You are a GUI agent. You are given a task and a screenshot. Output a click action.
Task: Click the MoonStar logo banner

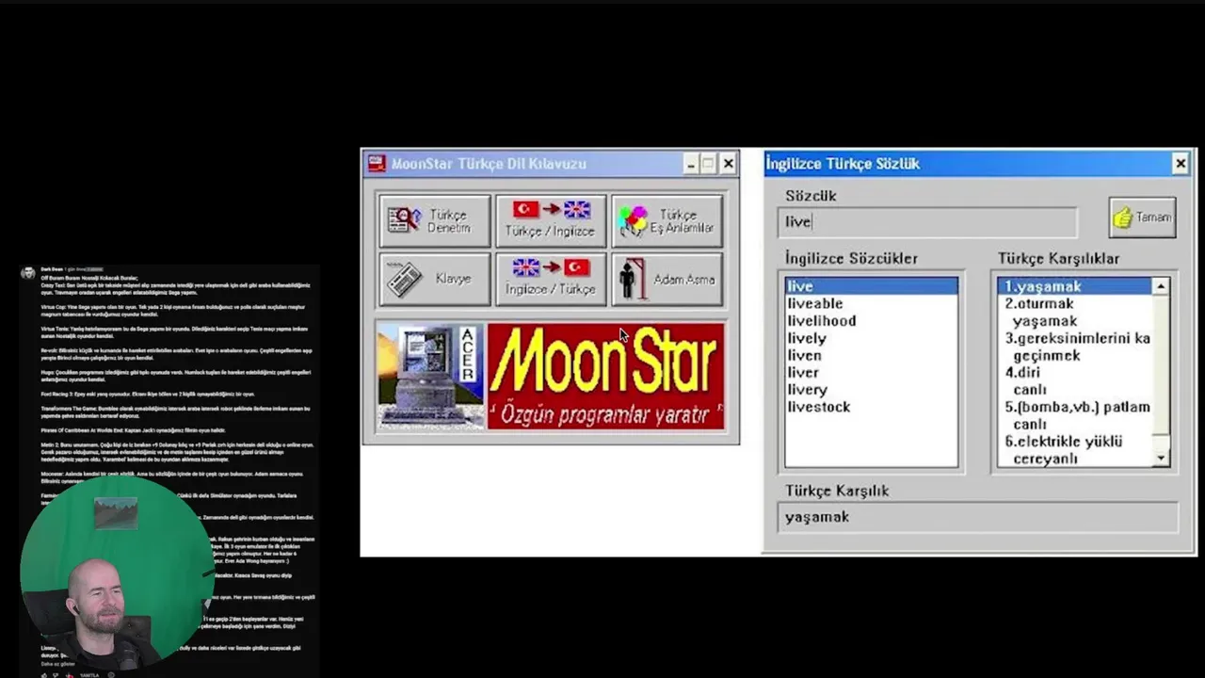[606, 376]
